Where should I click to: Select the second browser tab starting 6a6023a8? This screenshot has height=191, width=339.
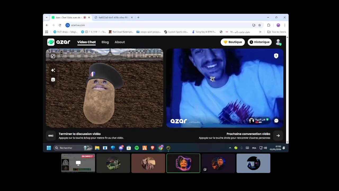pyautogui.click(x=114, y=18)
